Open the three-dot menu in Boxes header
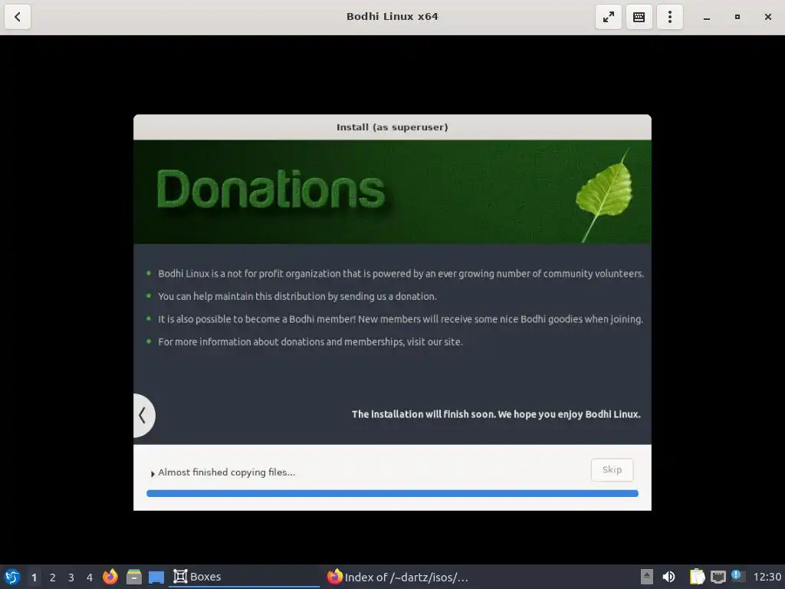 pyautogui.click(x=670, y=17)
